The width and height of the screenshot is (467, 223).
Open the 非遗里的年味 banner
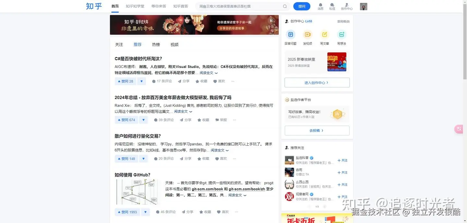[194, 25]
